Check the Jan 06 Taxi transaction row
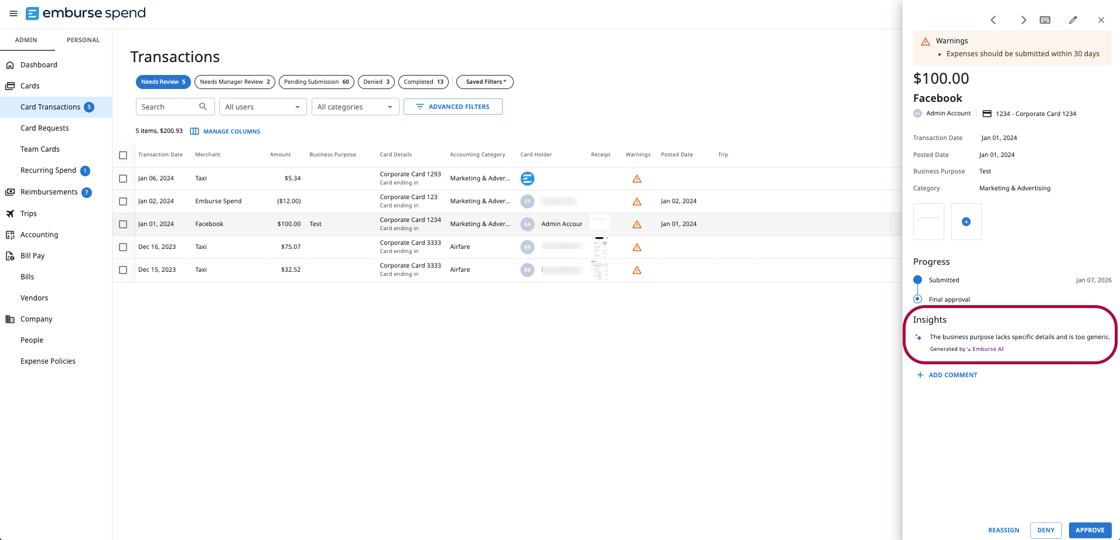This screenshot has width=1120, height=540. pos(123,178)
